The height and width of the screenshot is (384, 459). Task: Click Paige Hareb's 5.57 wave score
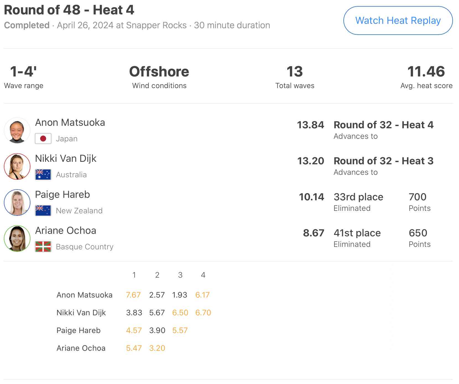click(x=180, y=330)
